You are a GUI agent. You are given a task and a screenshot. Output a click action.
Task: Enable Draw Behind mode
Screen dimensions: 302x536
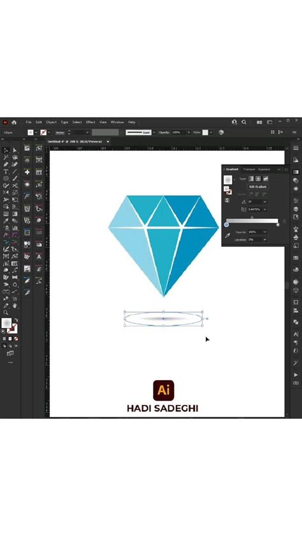click(10, 346)
